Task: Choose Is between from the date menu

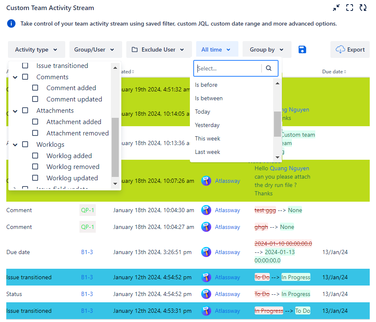Action: [209, 98]
